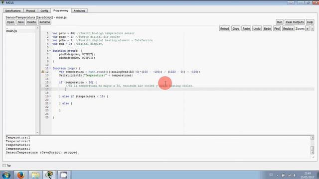Open the Config tab
The height and width of the screenshot is (179, 319).
44,11
